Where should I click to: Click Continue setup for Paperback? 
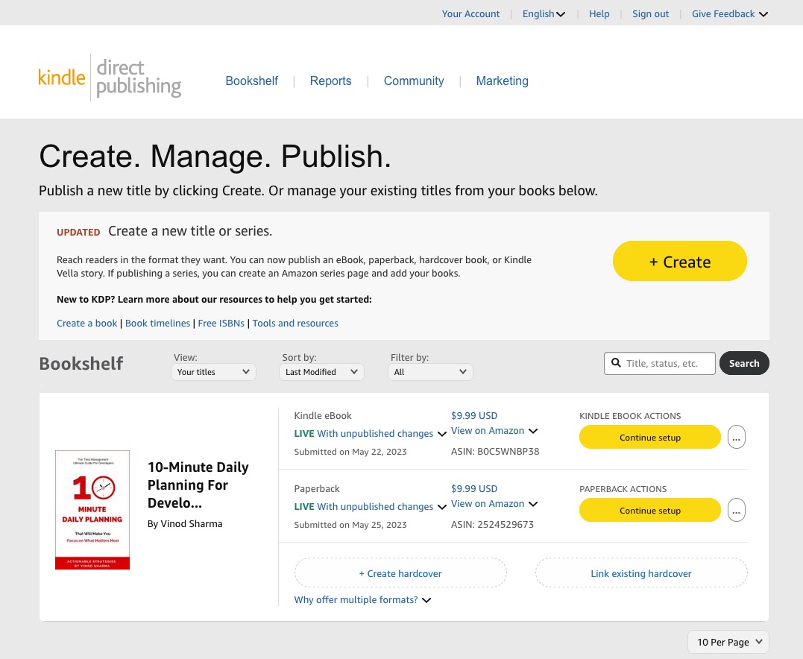point(650,510)
